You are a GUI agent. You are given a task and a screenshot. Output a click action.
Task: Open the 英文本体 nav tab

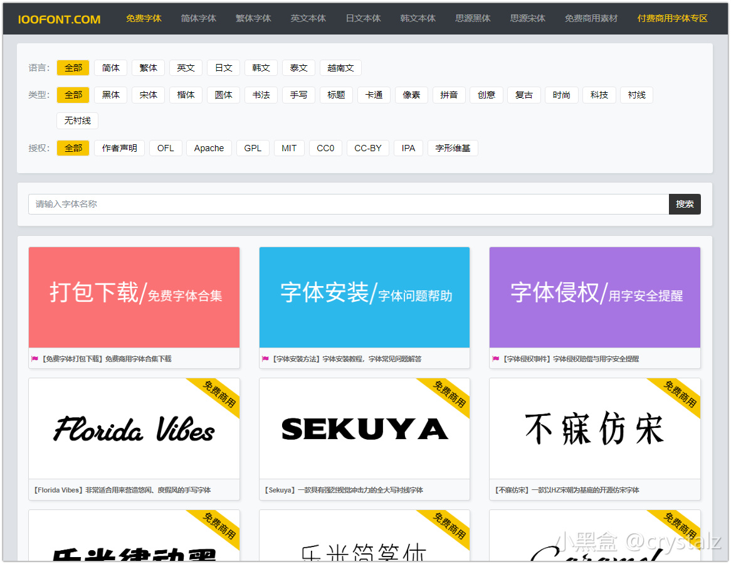[308, 18]
